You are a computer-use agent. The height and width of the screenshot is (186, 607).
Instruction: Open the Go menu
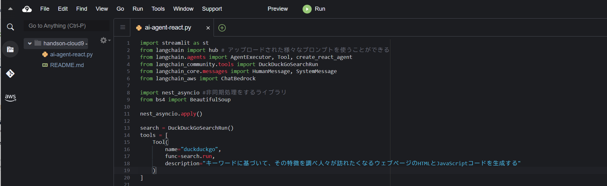click(120, 9)
